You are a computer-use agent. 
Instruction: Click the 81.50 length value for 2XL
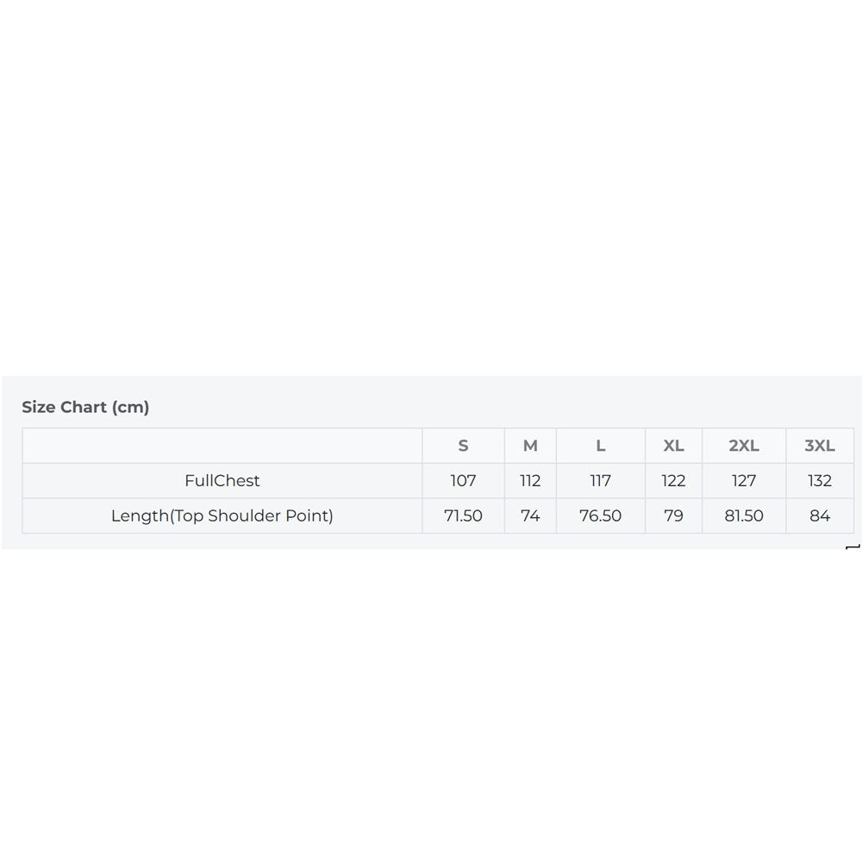[744, 515]
